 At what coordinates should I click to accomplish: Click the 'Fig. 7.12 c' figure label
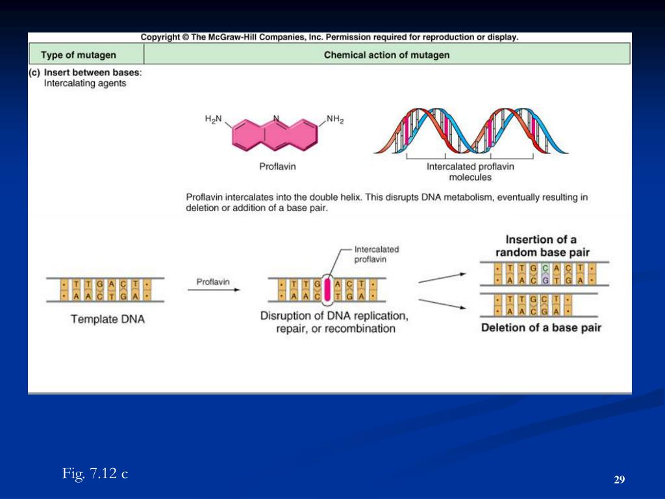tap(95, 473)
